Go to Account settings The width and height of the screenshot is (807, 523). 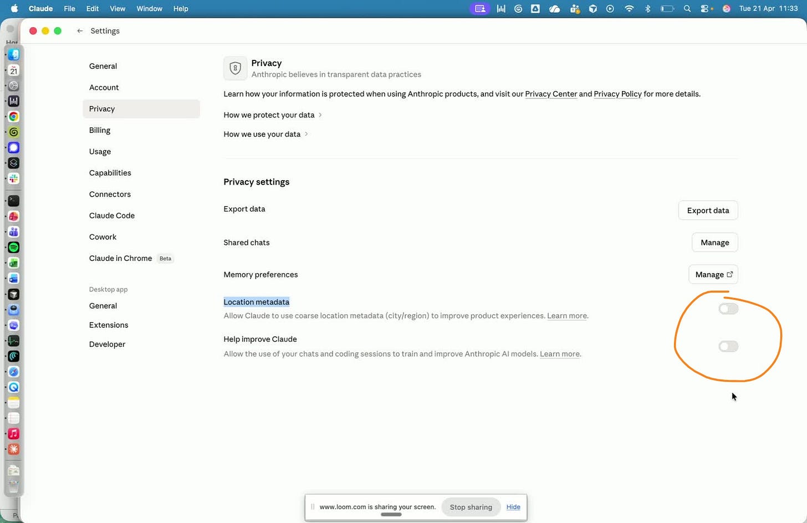coord(141,88)
